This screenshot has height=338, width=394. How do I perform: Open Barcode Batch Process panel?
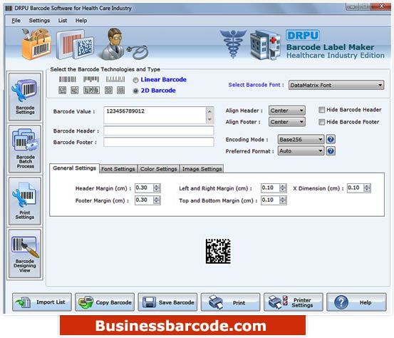pos(25,149)
